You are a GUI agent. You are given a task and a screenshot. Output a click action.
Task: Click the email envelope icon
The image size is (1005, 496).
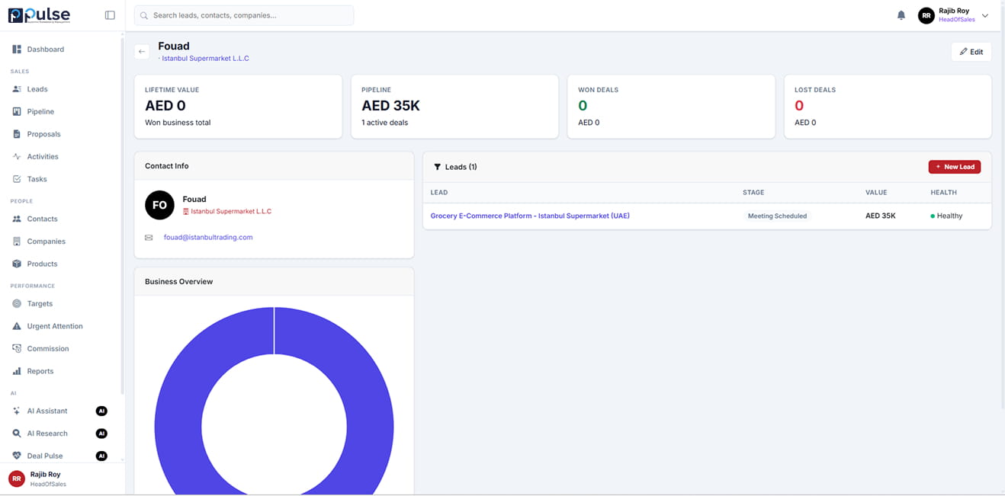pyautogui.click(x=149, y=238)
